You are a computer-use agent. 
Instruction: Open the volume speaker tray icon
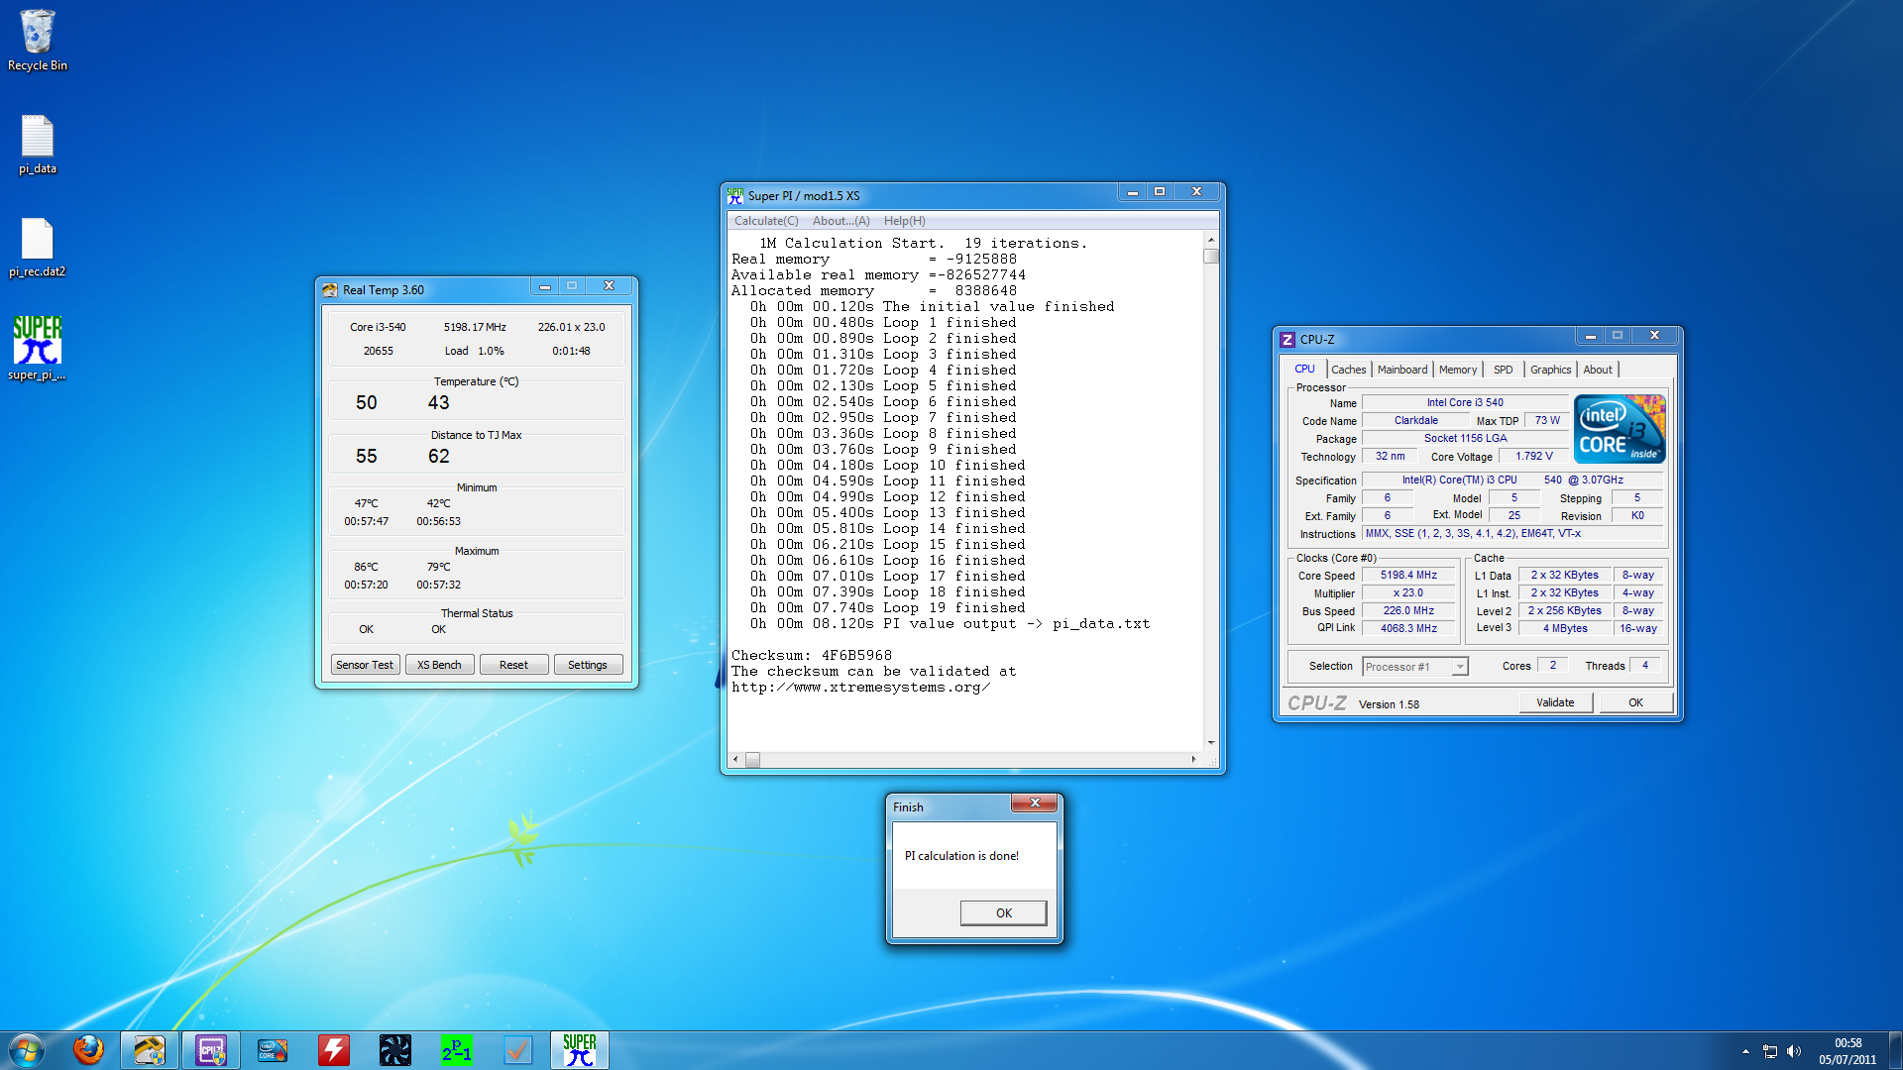(x=1794, y=1051)
